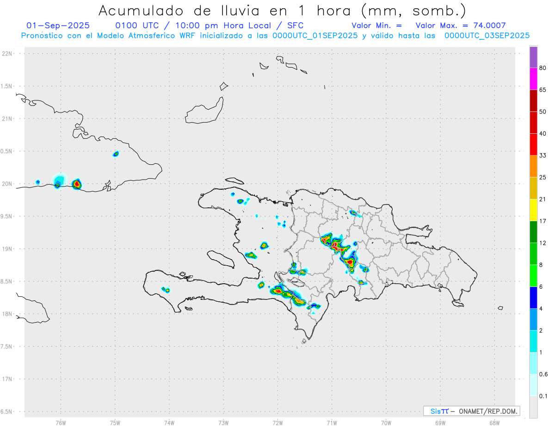This screenshot has width=555, height=429.
Task: Click the '65' colorbar value label
Action: point(543,90)
